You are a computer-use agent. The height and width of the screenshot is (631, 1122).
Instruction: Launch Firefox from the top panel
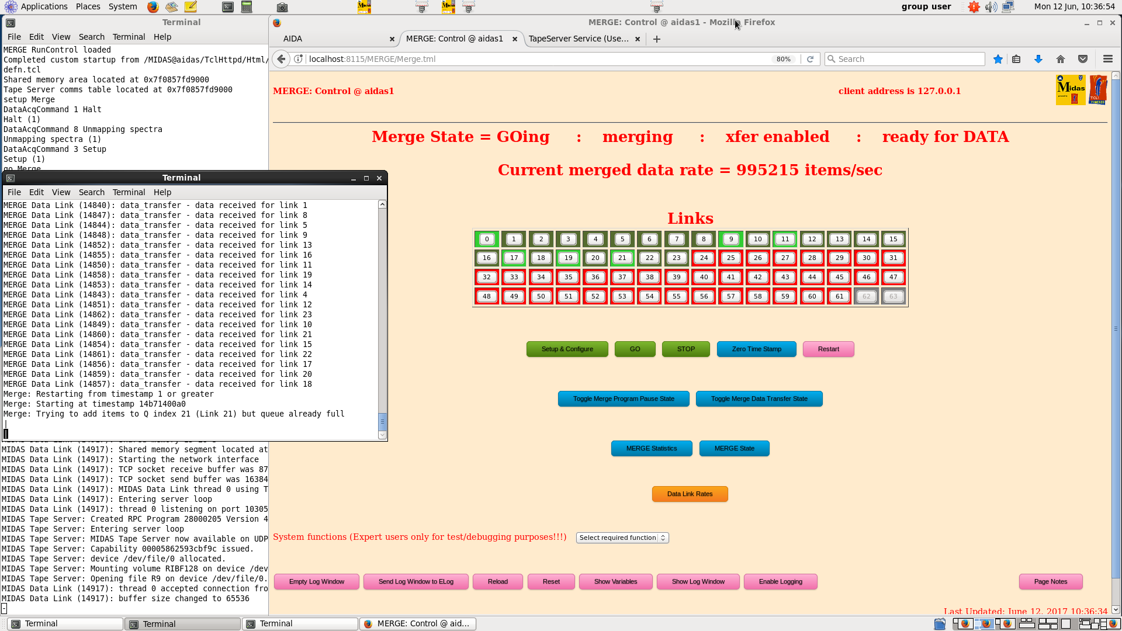[153, 7]
